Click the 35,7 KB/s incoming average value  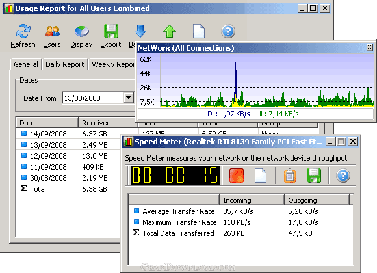pyautogui.click(x=238, y=211)
